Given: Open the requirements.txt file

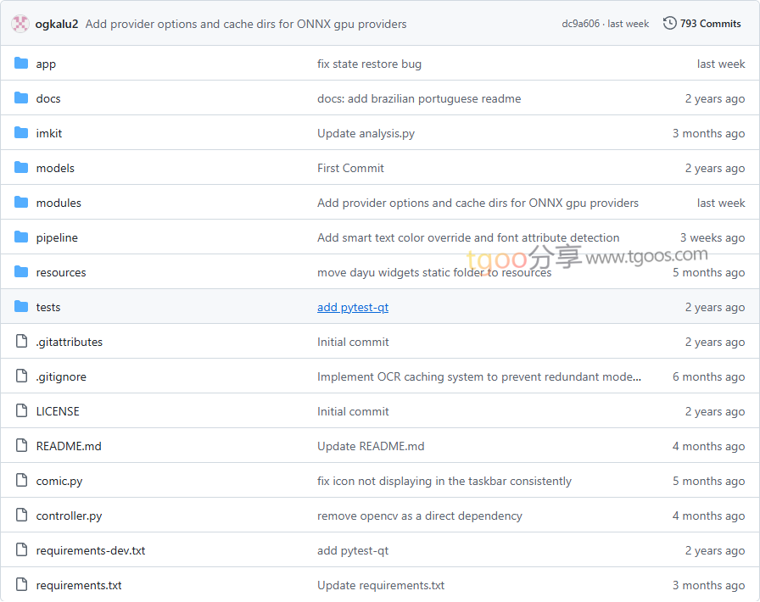Looking at the screenshot, I should [79, 585].
